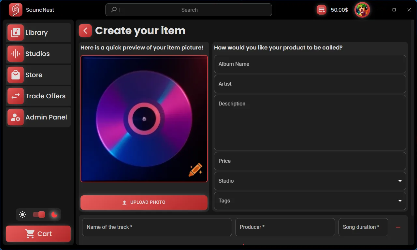Click the 50.00$ balance text
417x250 pixels.
(x=339, y=10)
